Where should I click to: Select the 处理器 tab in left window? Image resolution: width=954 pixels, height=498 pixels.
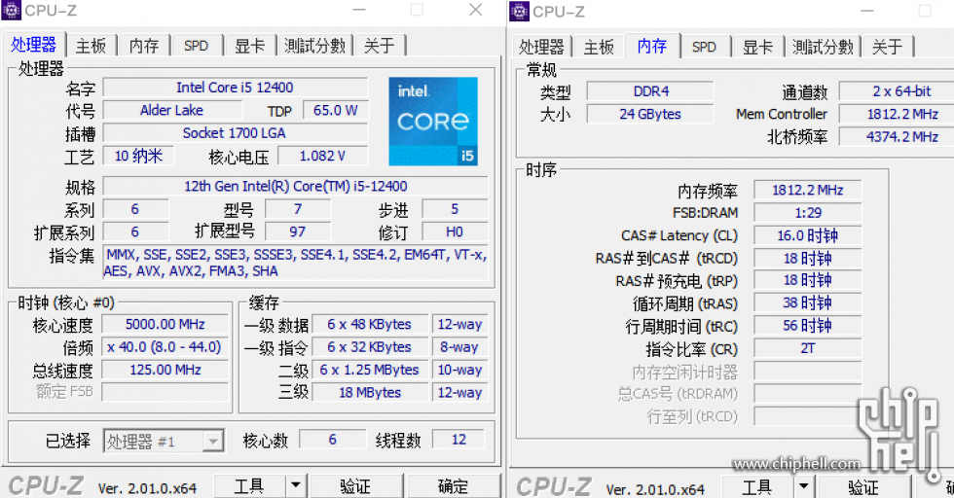pyautogui.click(x=33, y=45)
